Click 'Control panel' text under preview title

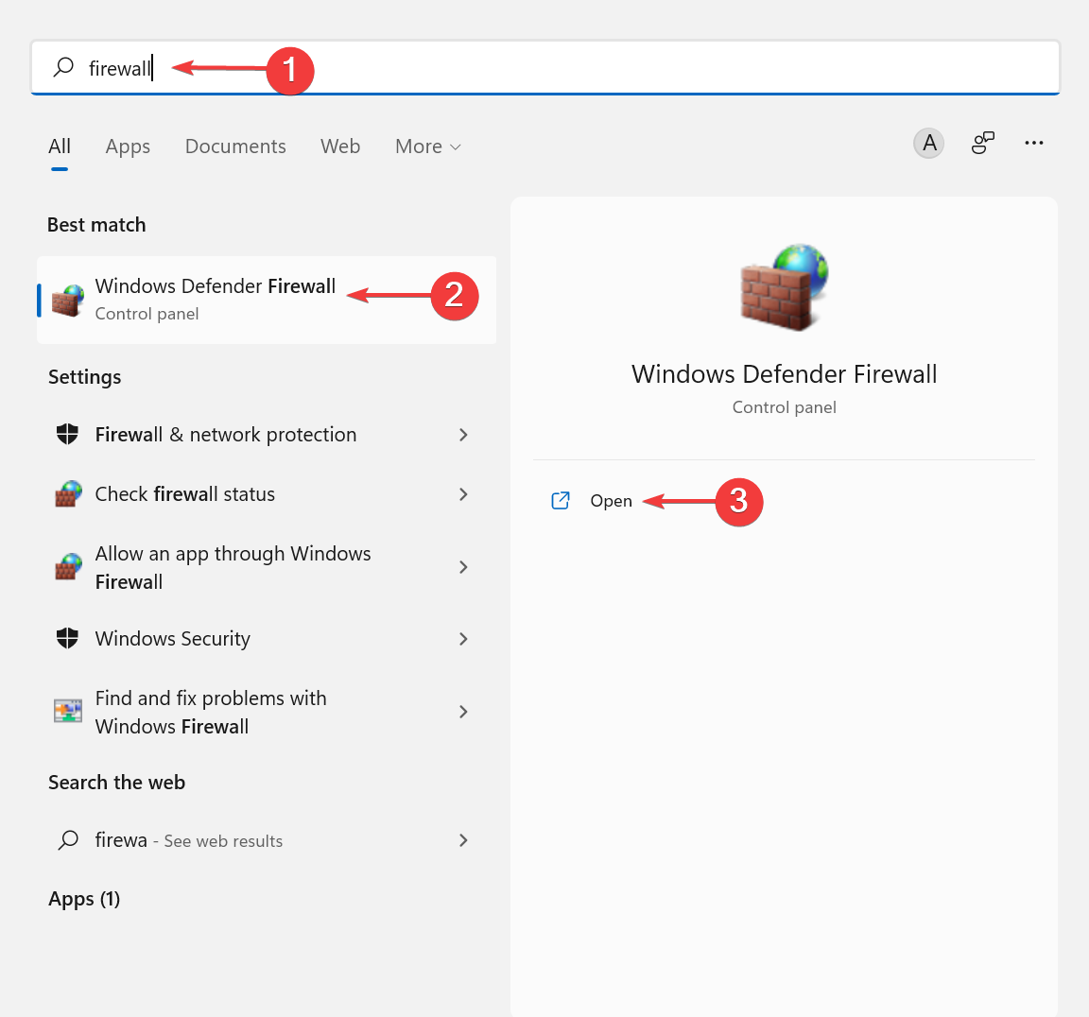point(784,407)
